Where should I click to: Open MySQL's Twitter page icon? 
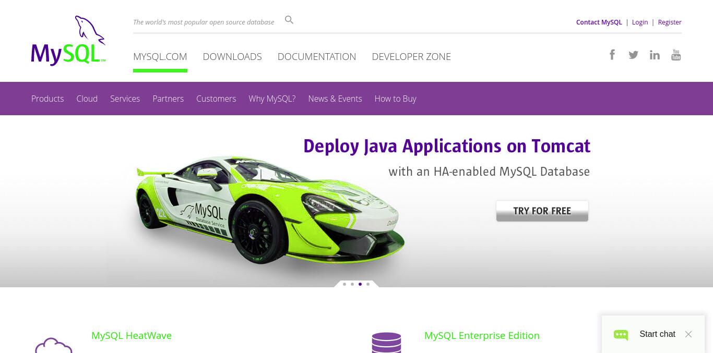pos(633,55)
